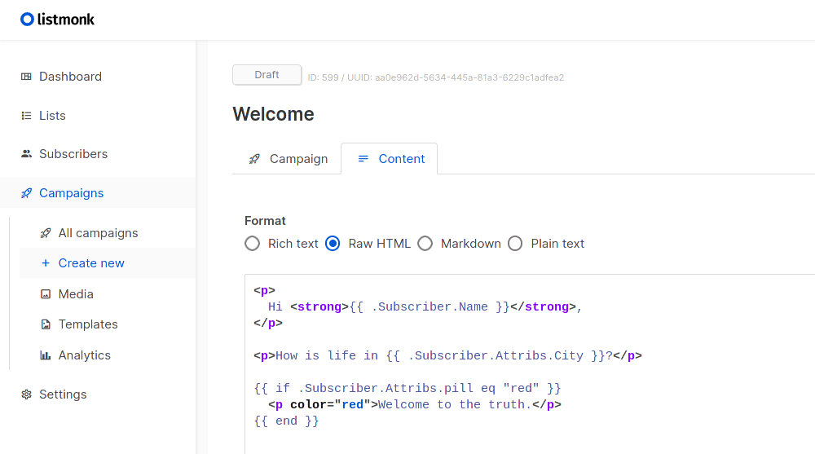Select the Rich text format option

click(x=253, y=244)
